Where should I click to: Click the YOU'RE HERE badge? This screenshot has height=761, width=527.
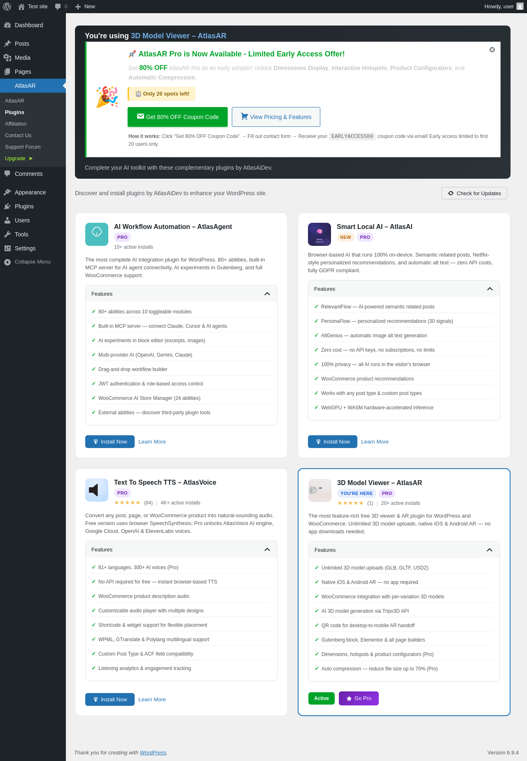click(357, 493)
